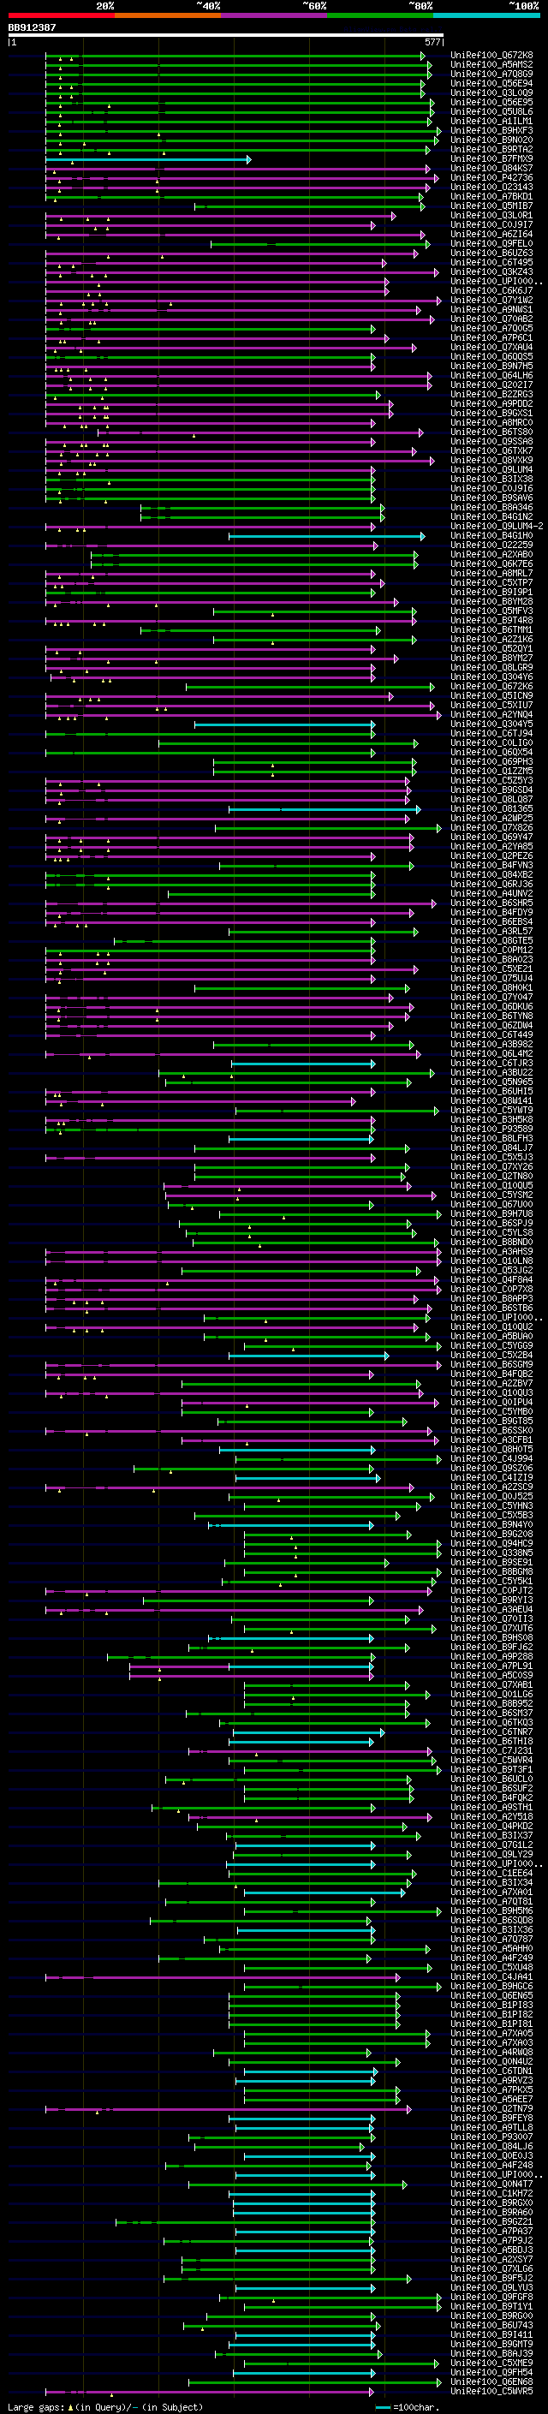Select label UniRef100_A5BUA0
548x2414 pixels.
[x=491, y=1337]
